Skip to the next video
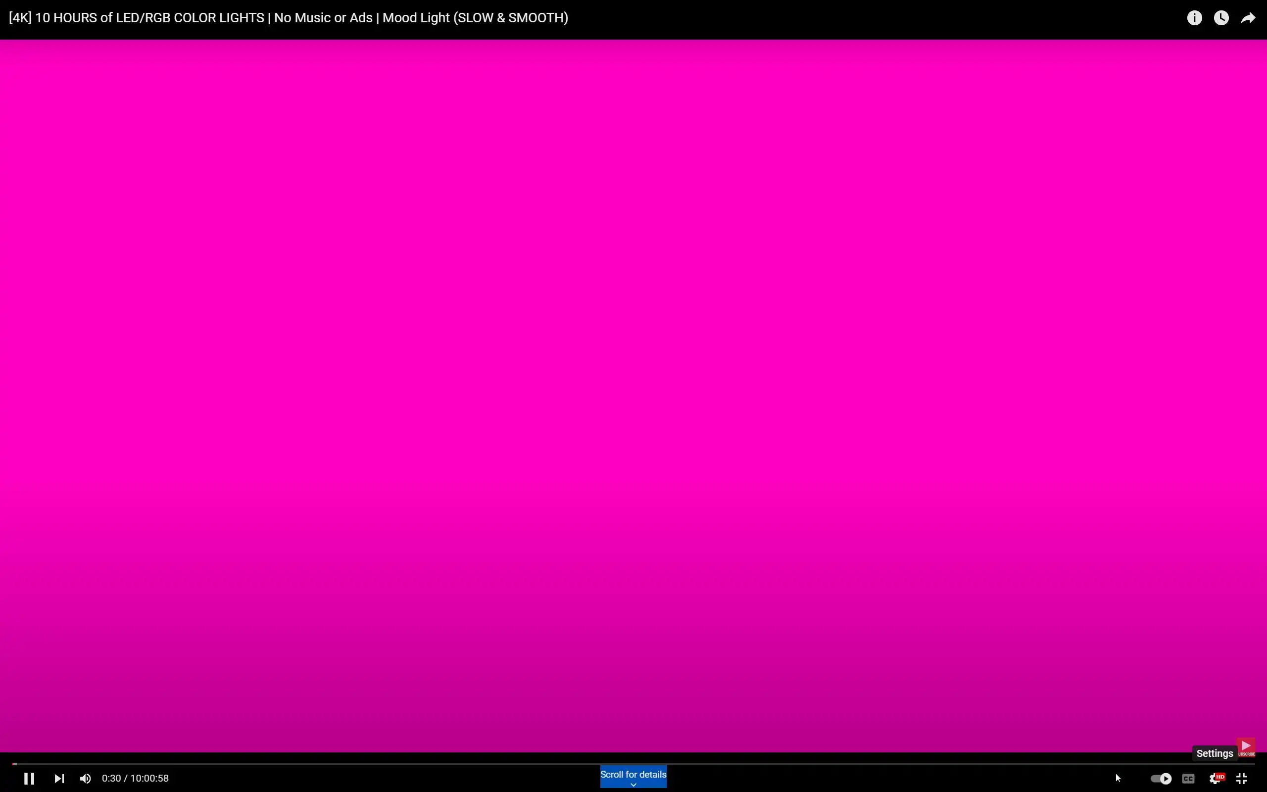 59,778
